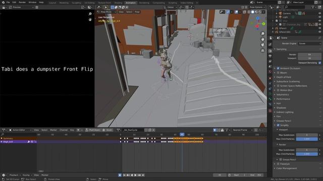Click the select tool icon in viewport header
Screen dimensions: 323x181
(x=106, y=8)
